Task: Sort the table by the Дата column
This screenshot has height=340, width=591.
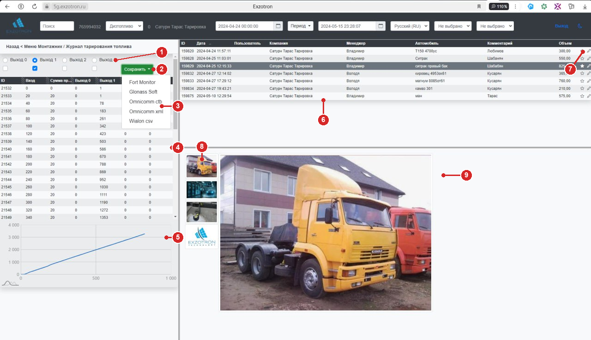Action: click(x=201, y=43)
